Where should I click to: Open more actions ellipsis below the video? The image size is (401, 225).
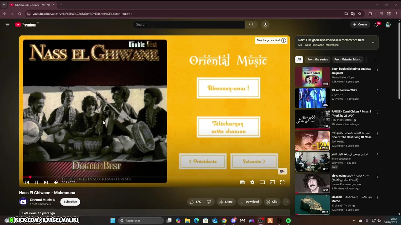(x=286, y=202)
